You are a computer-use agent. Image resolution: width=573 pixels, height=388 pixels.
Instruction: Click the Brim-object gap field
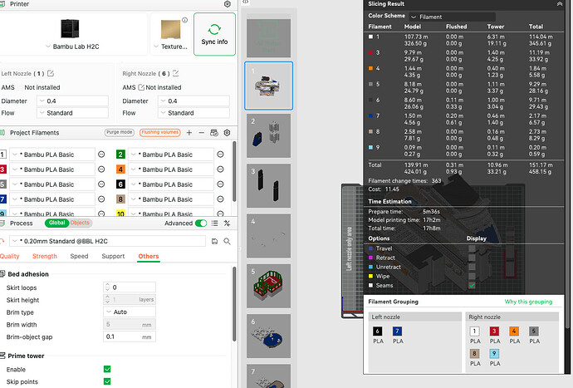coord(130,336)
